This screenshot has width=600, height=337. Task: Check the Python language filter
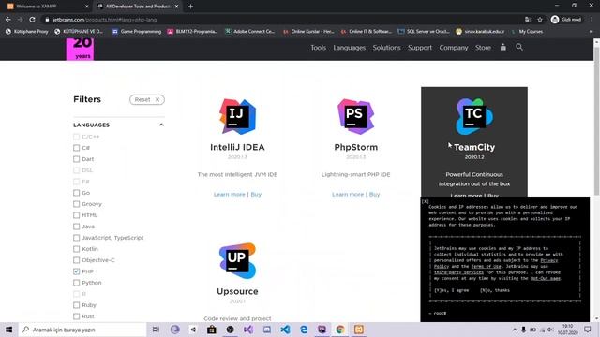coord(77,283)
